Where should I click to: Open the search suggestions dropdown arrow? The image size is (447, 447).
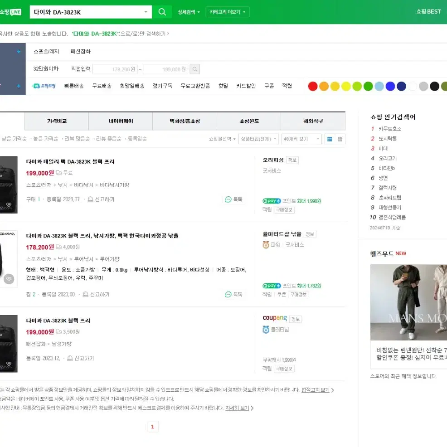pyautogui.click(x=146, y=12)
